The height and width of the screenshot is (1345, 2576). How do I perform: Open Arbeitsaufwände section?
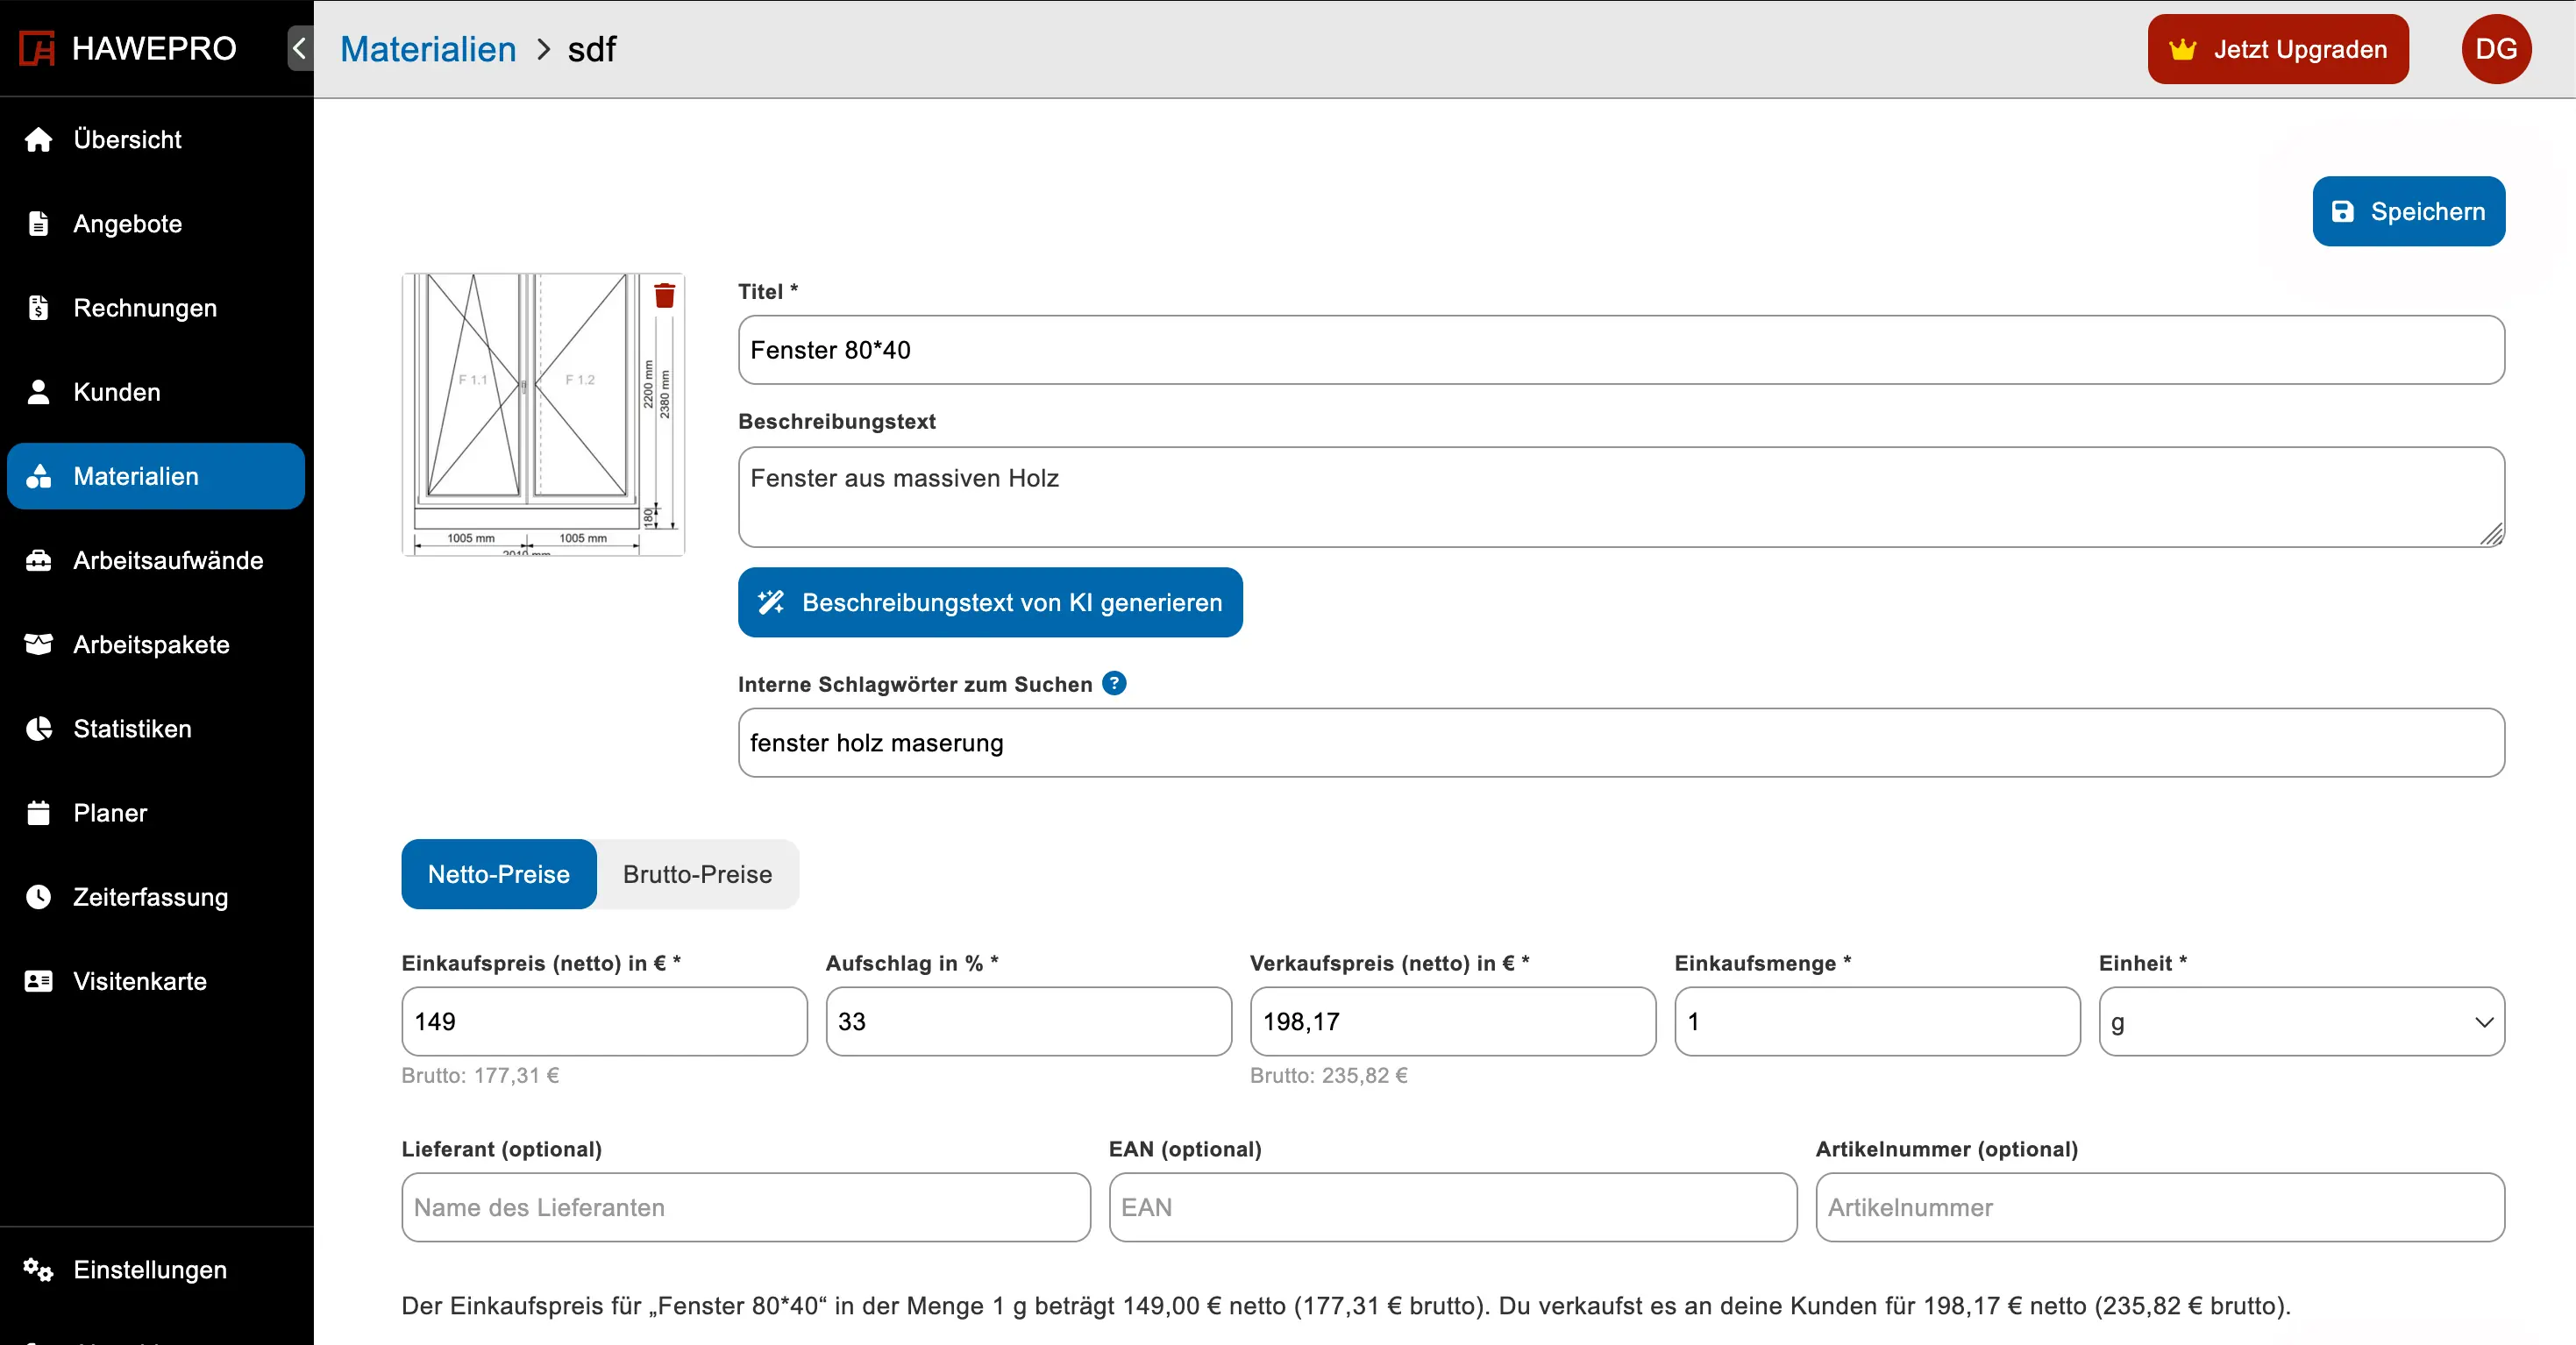[156, 560]
